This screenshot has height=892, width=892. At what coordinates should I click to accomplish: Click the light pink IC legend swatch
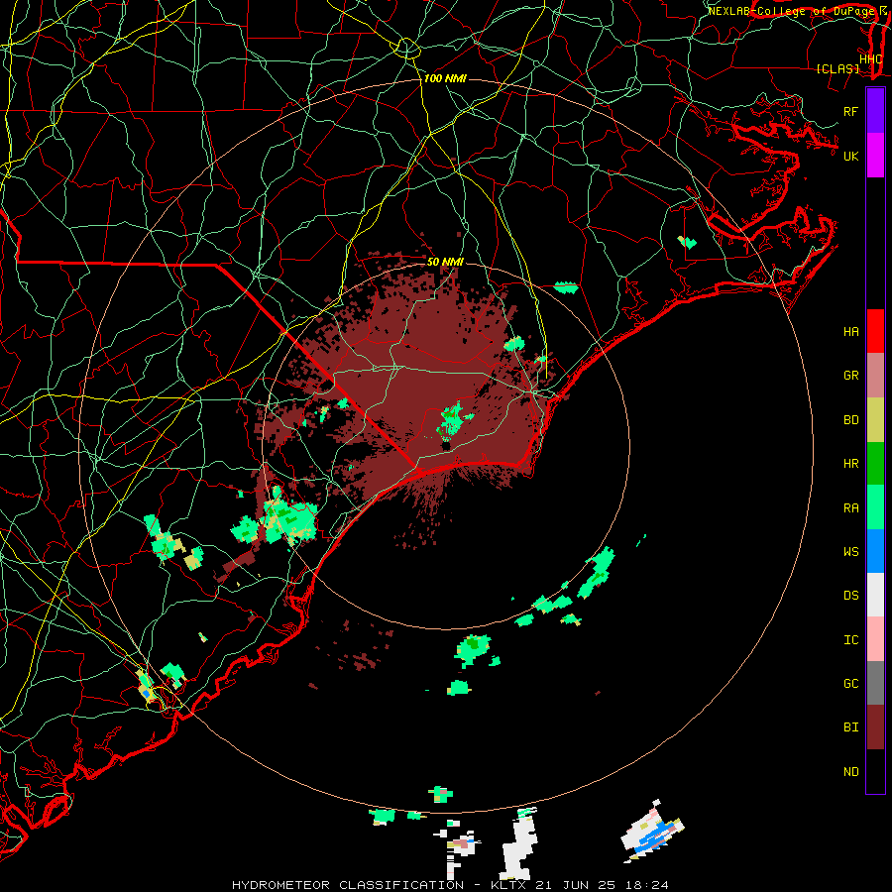[x=875, y=639]
